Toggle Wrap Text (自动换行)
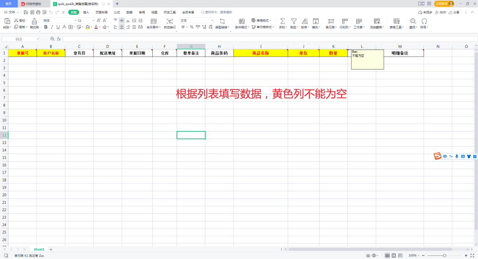Screen dimensions: 478x259 pos(170,21)
